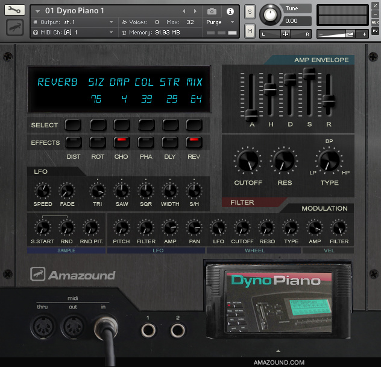381x367 pixels.
Task: Click the LFO WIDTH knob
Action: point(170,191)
